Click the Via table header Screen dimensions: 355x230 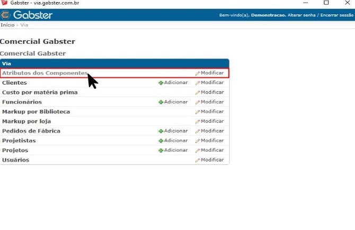[x=114, y=63]
